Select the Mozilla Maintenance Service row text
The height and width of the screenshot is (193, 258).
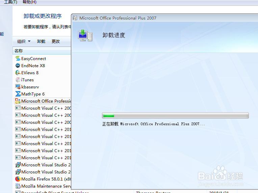tap(46, 186)
